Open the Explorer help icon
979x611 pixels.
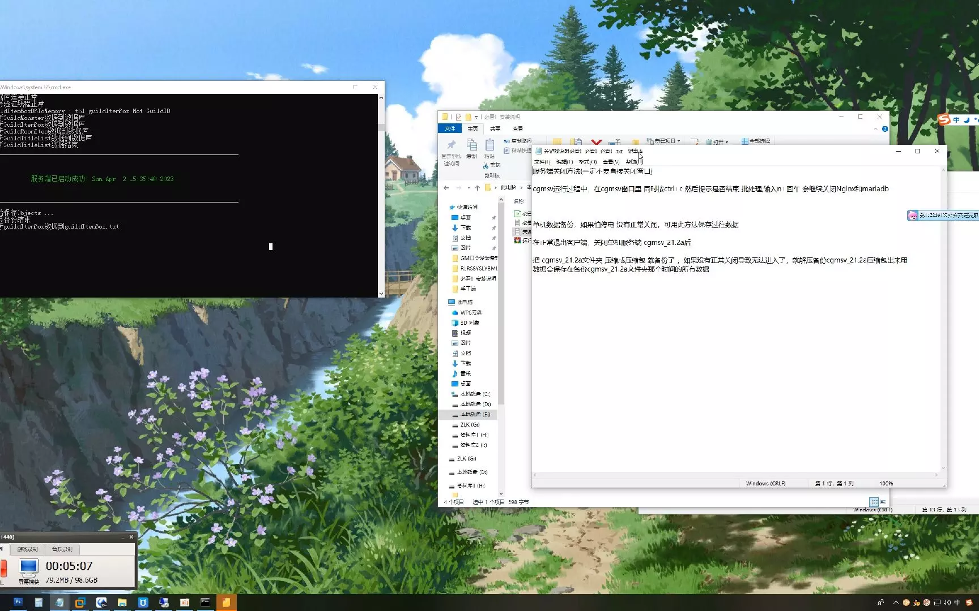(885, 129)
